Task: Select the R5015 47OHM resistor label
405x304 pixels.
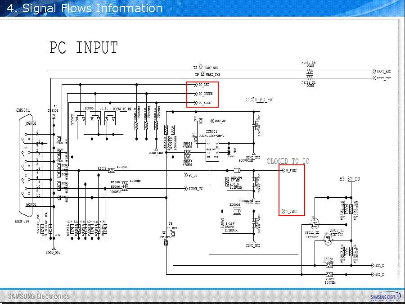Action: (x=188, y=145)
